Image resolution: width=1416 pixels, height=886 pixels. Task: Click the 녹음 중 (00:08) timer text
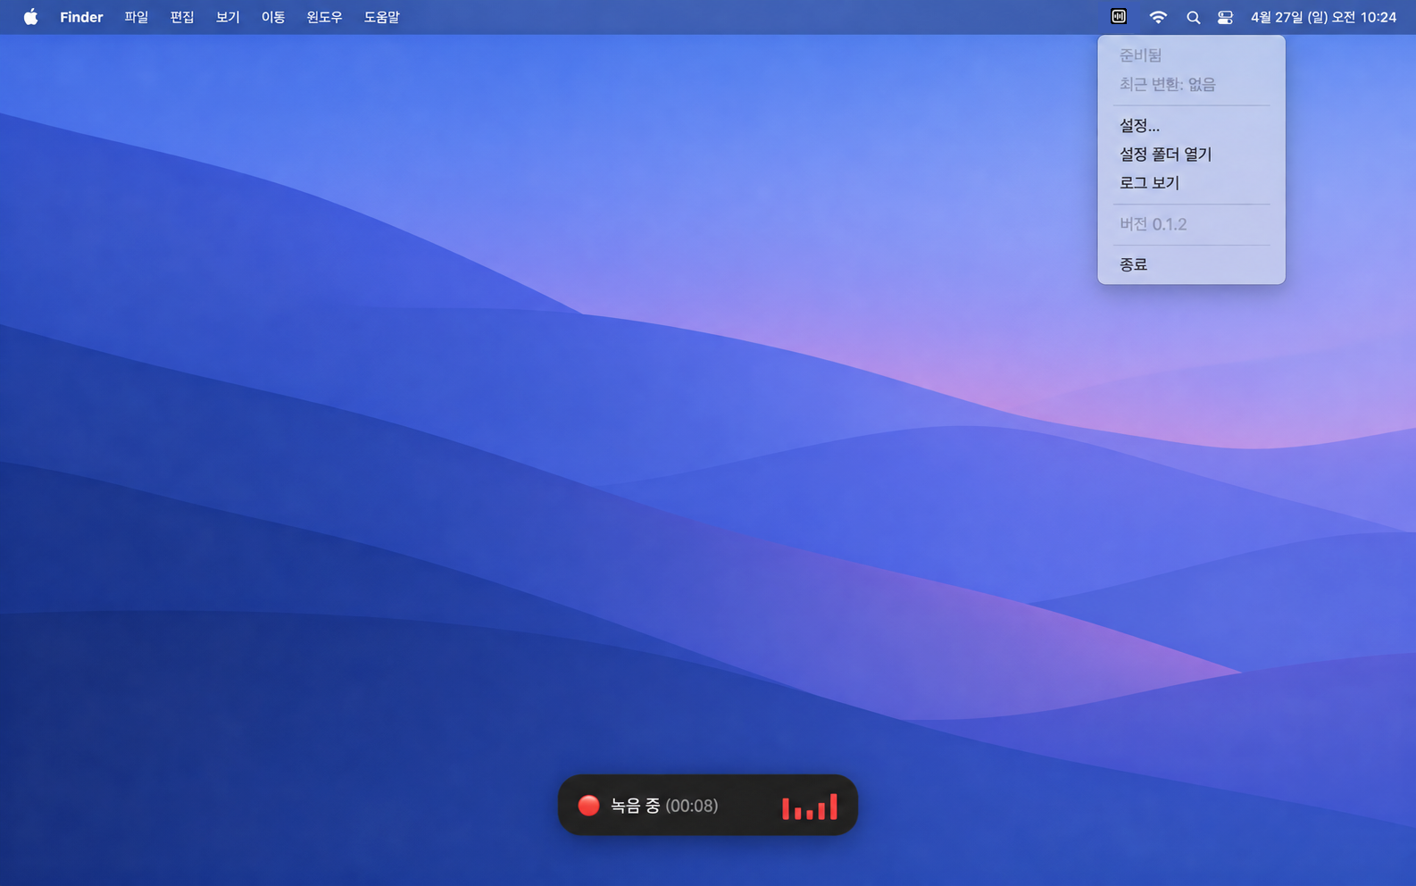(664, 806)
